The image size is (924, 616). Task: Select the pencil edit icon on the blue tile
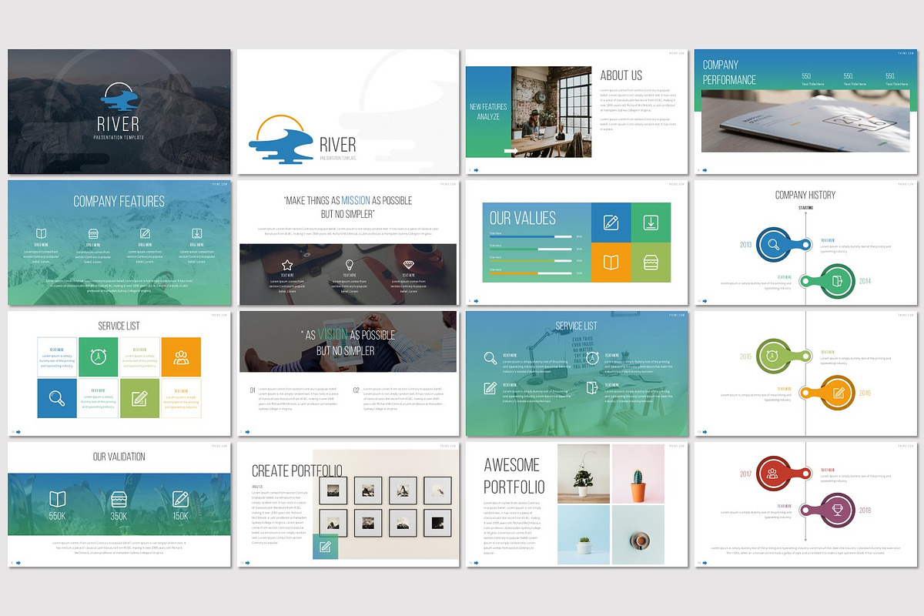coord(611,223)
